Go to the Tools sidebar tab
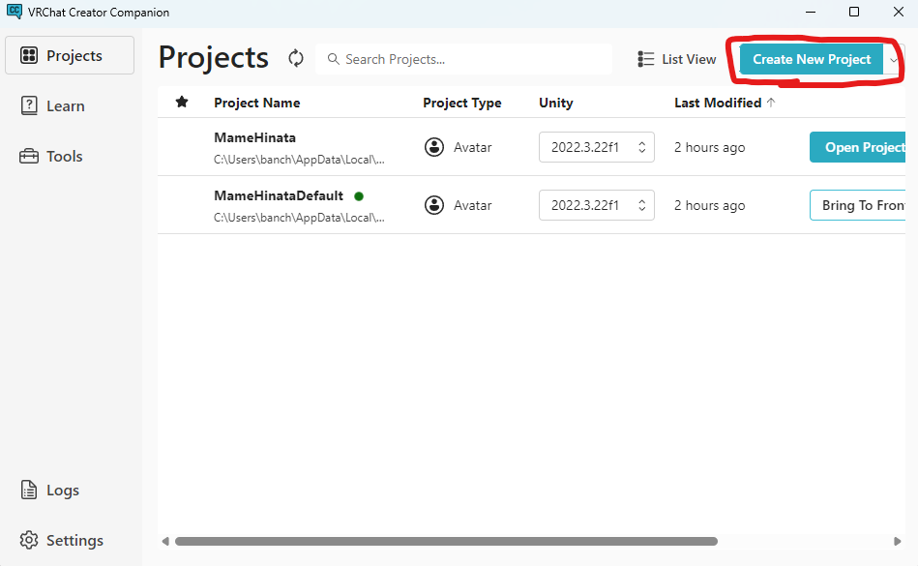The height and width of the screenshot is (566, 918). 64,157
